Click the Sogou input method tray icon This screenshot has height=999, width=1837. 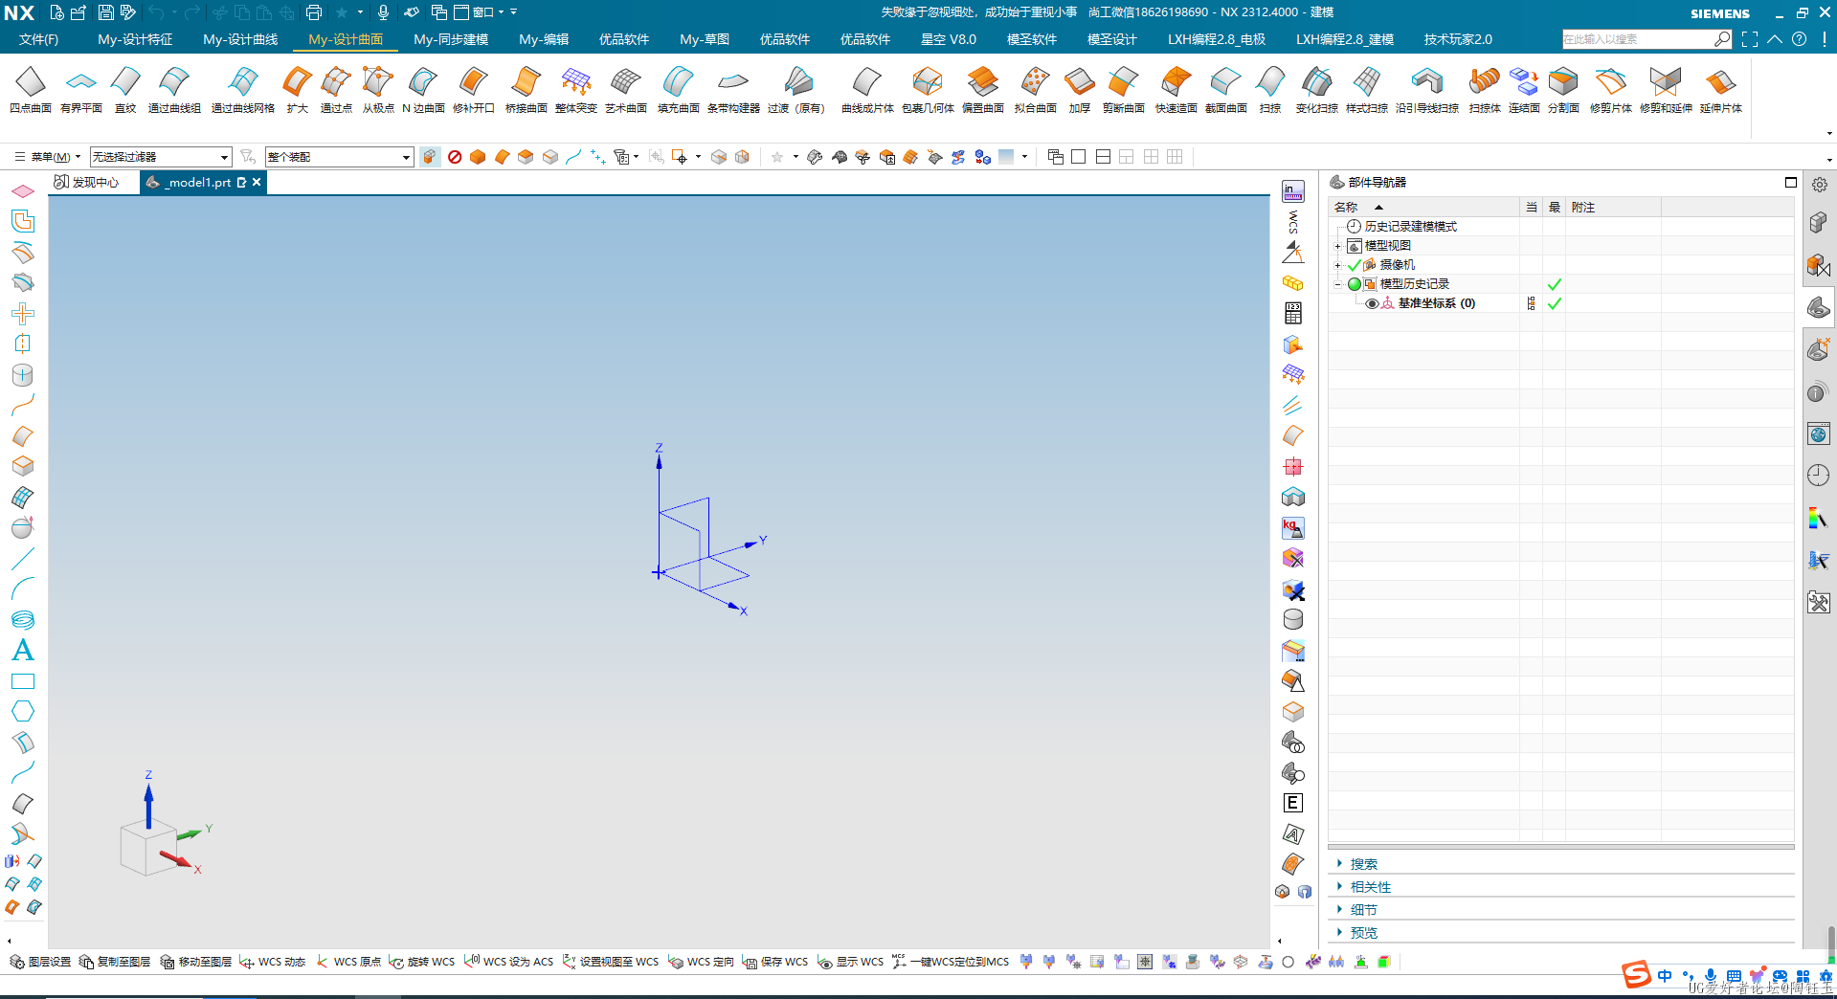(1636, 975)
